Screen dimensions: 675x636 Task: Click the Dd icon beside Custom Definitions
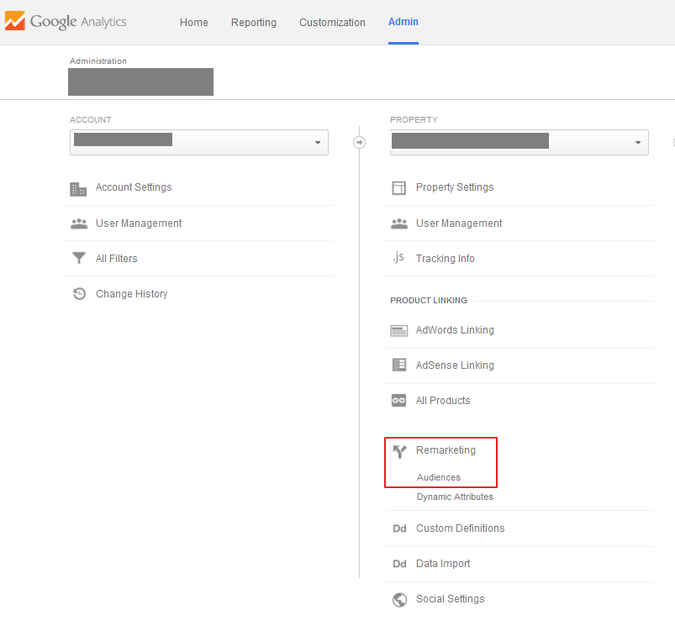point(399,528)
